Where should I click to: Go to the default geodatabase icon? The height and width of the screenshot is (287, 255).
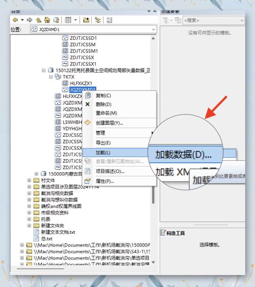tap(56, 20)
